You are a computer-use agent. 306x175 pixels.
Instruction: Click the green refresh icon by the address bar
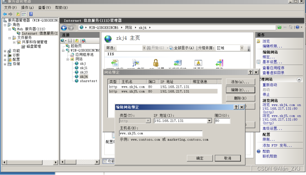tap(280, 27)
